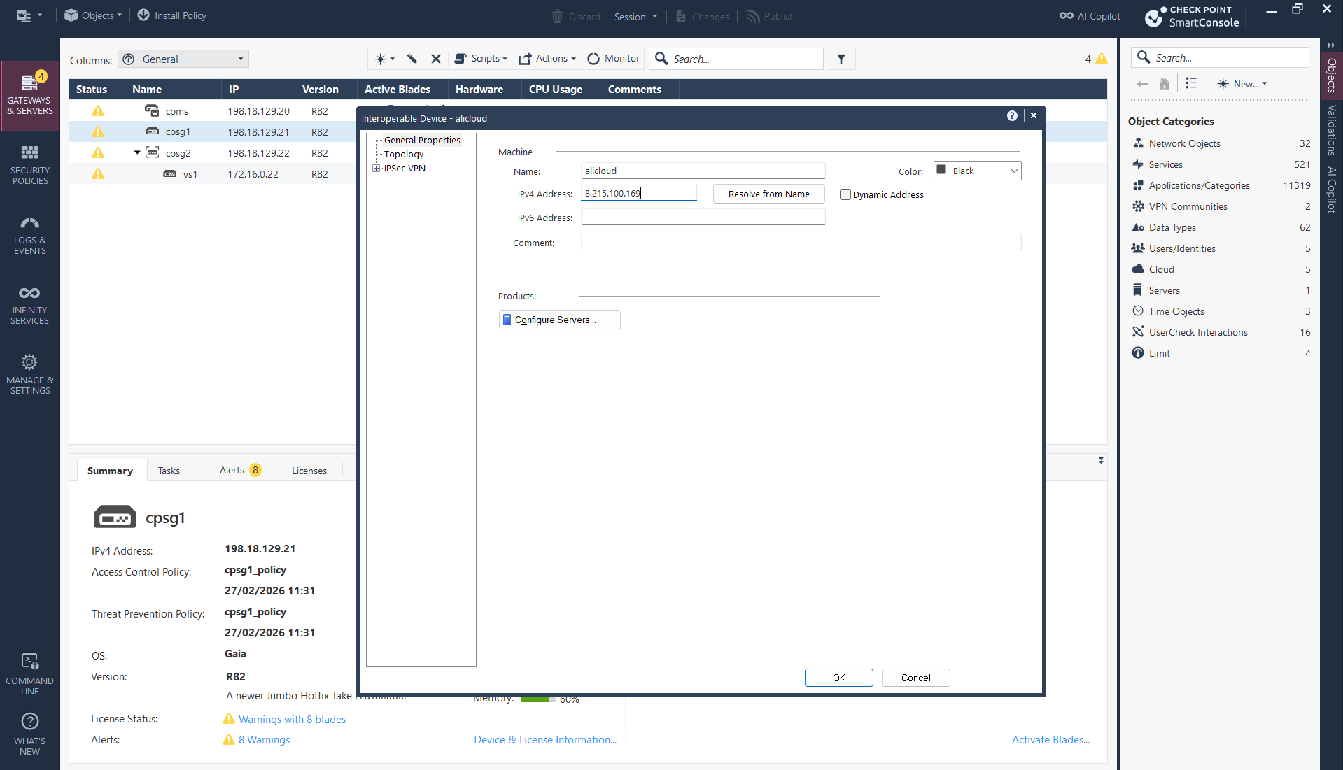Enable the Dynamic Address checkbox
Viewport: 1343px width, 770px height.
pos(845,195)
